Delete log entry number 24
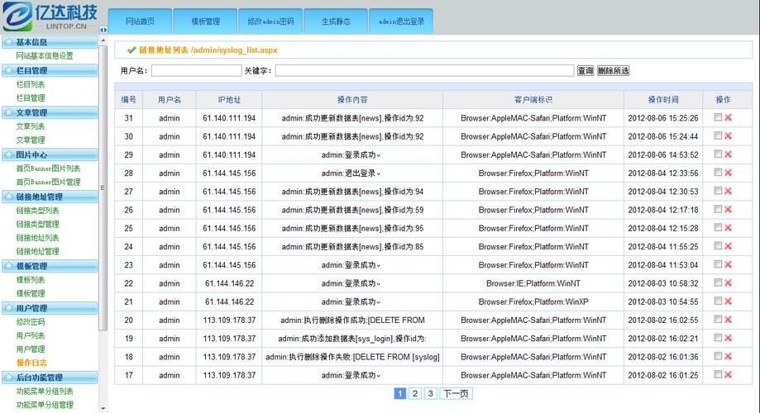The width and height of the screenshot is (760, 413). pos(728,246)
